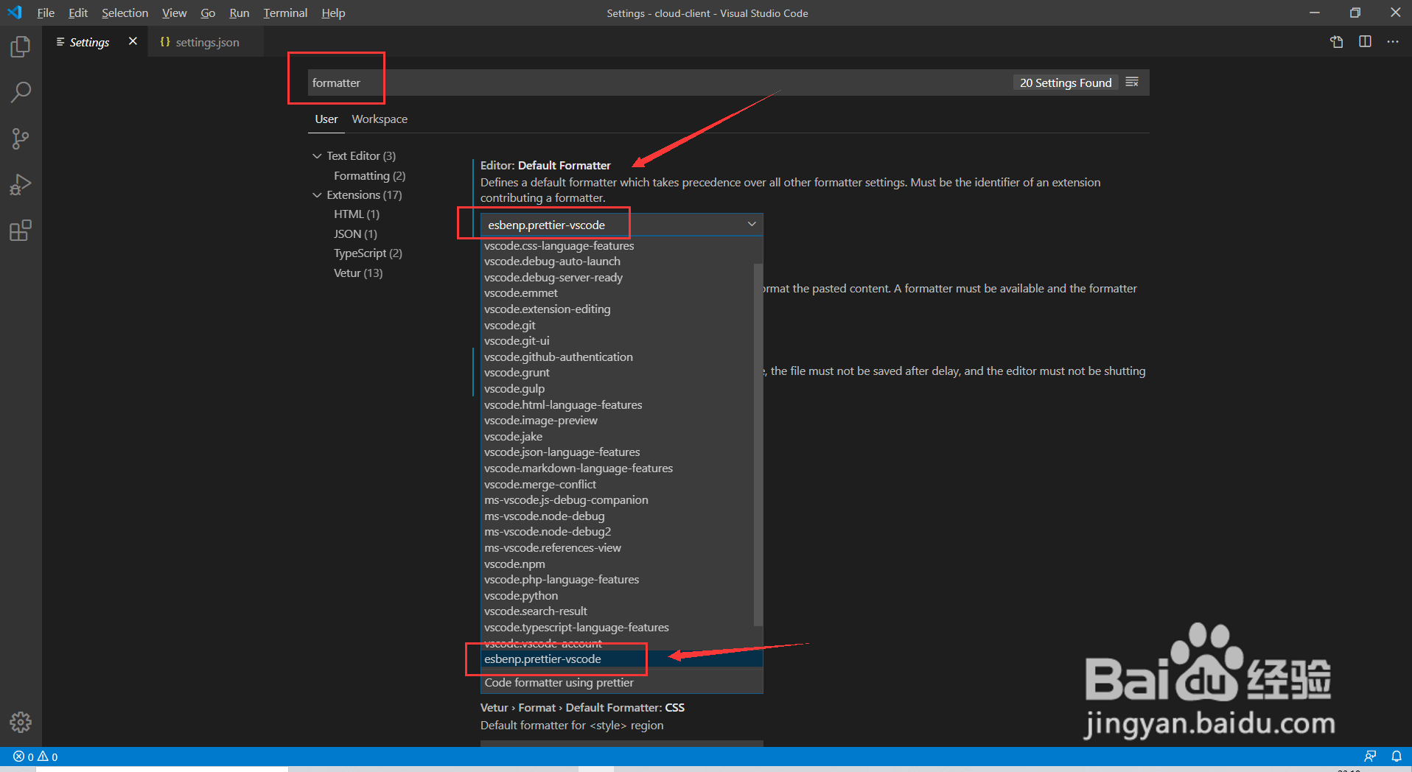Select the Workspace settings scope tab

[x=380, y=119]
